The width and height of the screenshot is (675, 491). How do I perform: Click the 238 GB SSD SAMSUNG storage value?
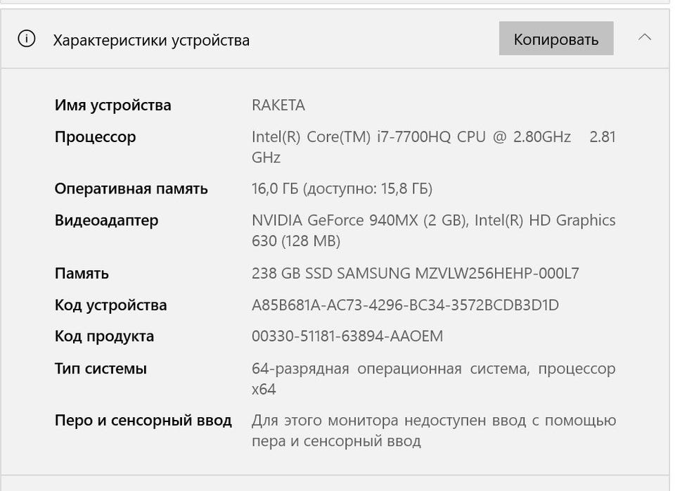tap(416, 273)
